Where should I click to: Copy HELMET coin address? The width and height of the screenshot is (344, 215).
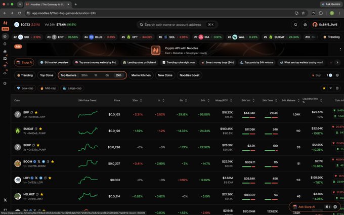pyautogui.click(x=37, y=194)
